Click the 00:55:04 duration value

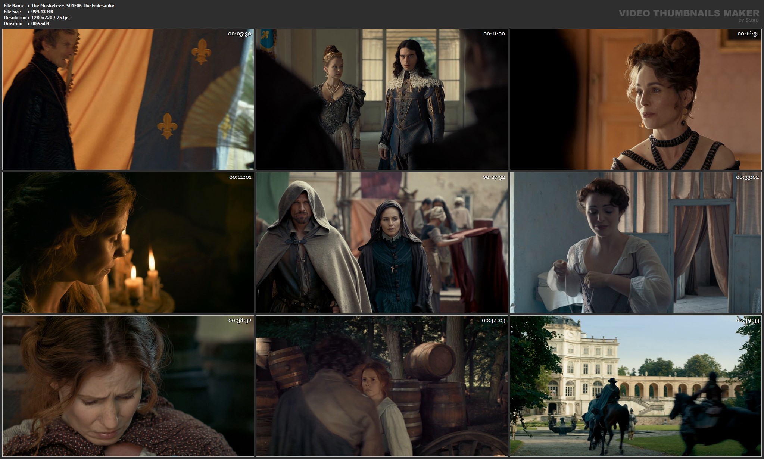tap(40, 24)
